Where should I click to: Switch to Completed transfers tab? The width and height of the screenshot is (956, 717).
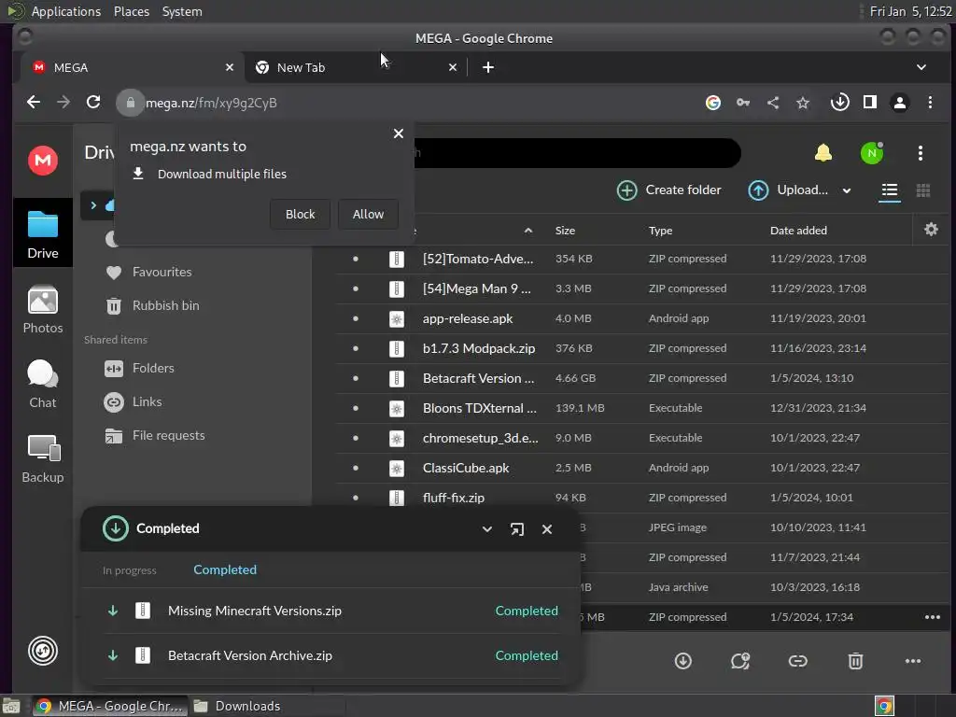pyautogui.click(x=225, y=569)
